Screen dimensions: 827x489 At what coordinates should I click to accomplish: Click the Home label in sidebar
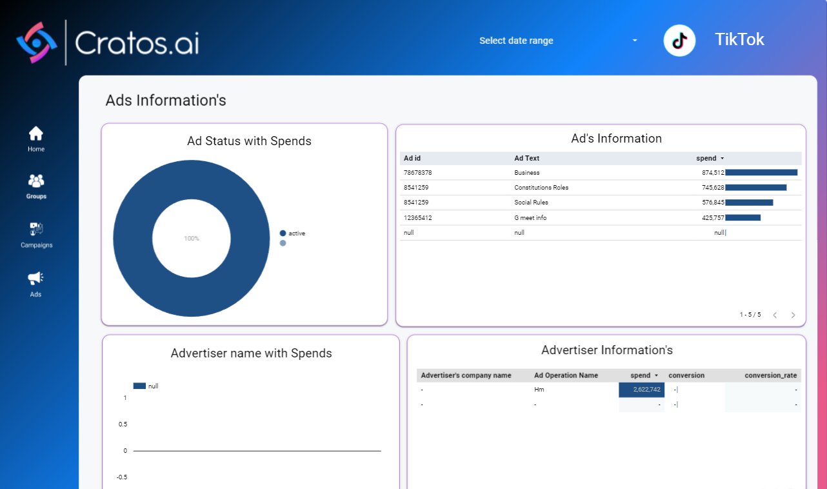(36, 149)
